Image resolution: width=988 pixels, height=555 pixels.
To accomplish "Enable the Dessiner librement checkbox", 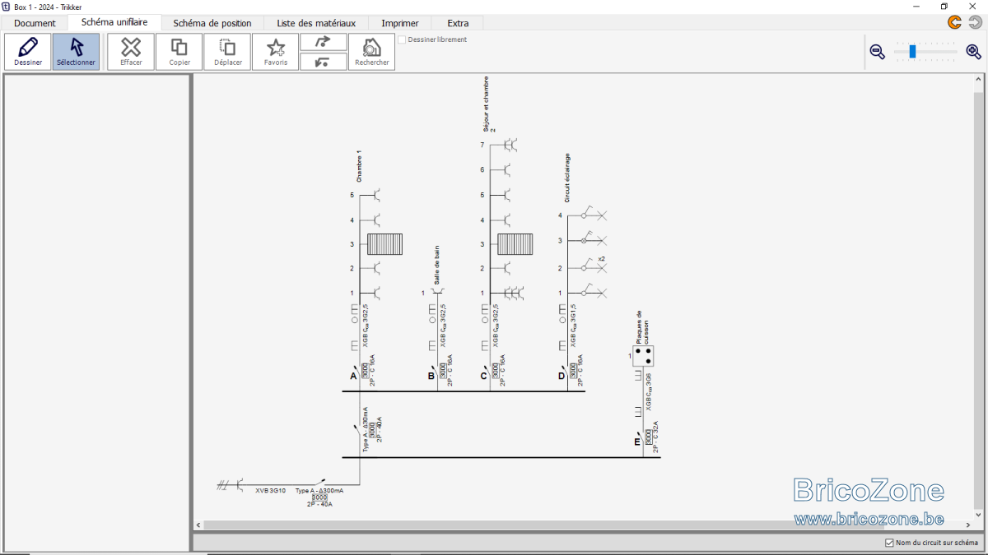I will pyautogui.click(x=402, y=39).
